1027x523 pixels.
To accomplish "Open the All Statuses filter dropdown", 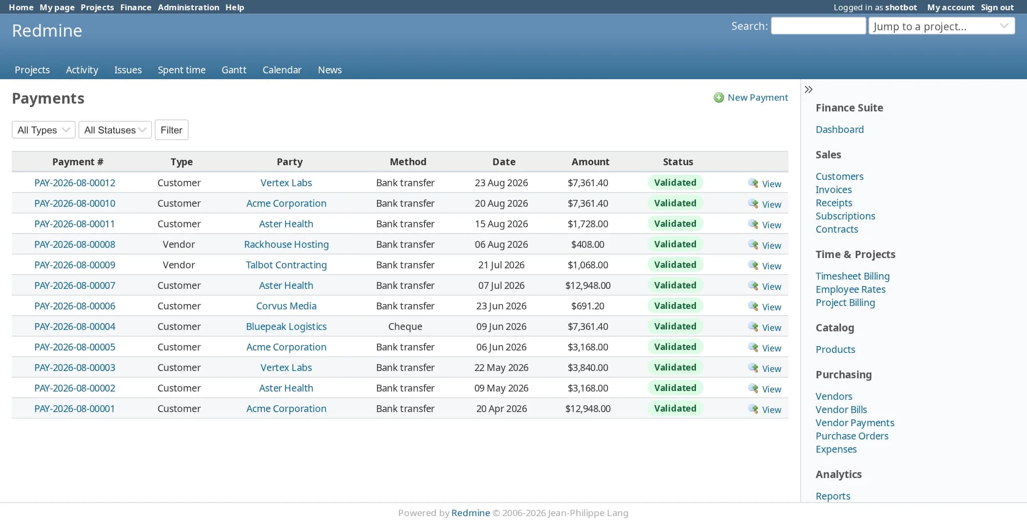I will click(x=115, y=130).
